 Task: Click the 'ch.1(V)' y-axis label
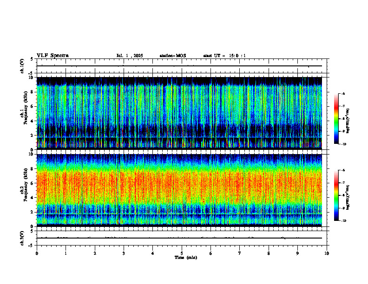point(22,66)
